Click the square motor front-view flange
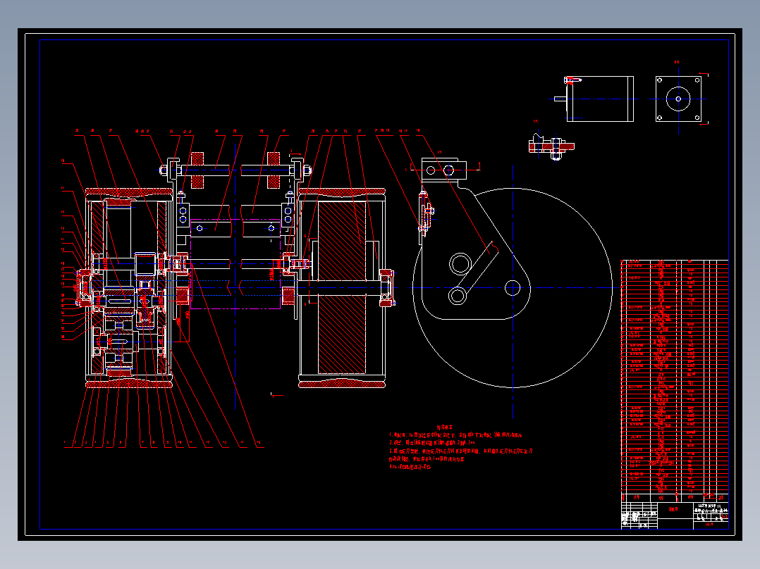Screen dimensions: 760x569 click(x=678, y=99)
